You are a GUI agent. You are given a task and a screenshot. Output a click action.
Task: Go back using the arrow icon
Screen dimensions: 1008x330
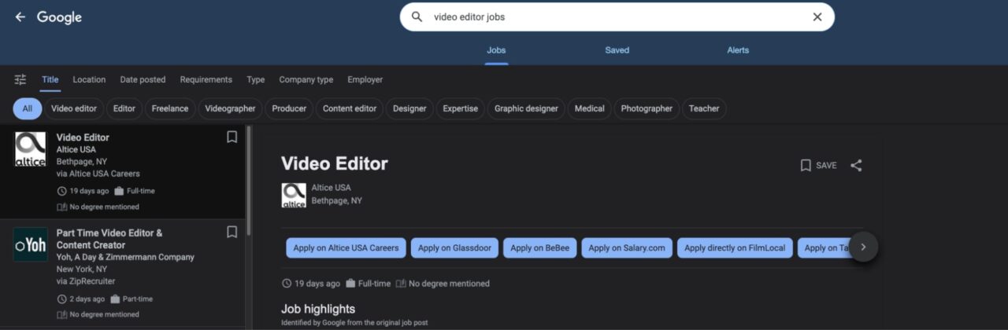pyautogui.click(x=20, y=16)
